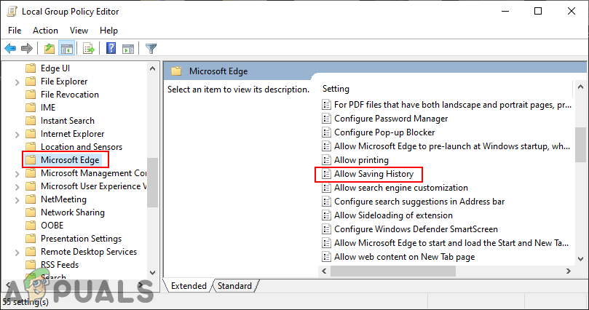Expand Remote Desktop Services tree node
Screen dimensions: 589x310
pyautogui.click(x=17, y=252)
